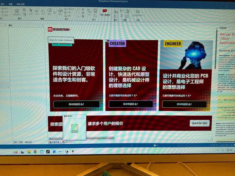Close the Design document tab

click(74, 142)
